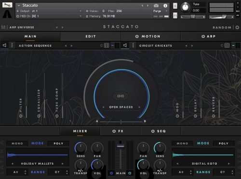Go to previous ARP UNIVERSE preset arrow
Image resolution: width=241 pixels, height=179 pixels.
click(57, 27)
